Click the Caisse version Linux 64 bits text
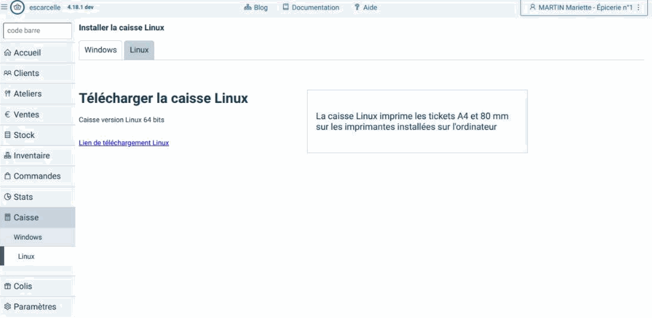The image size is (652, 318). 122,120
